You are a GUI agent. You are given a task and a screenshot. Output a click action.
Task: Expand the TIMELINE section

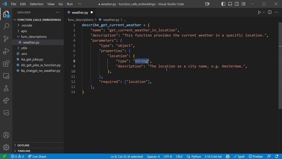[x=38, y=151]
